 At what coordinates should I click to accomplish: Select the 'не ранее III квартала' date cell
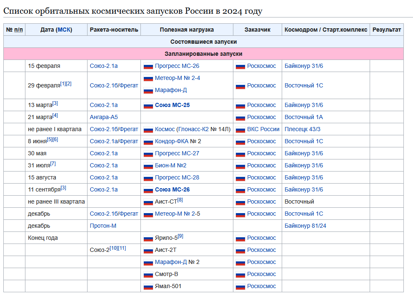pos(56,202)
